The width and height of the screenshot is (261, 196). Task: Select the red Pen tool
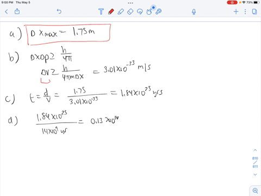click(x=111, y=11)
